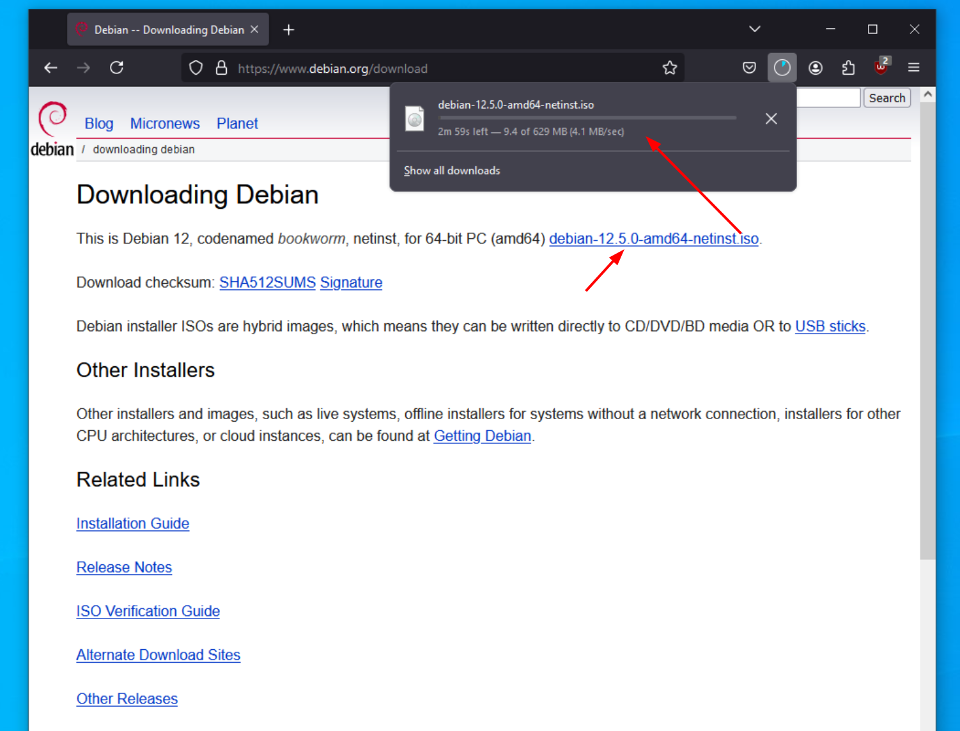Click the uBlock Origin extension icon

tap(881, 66)
